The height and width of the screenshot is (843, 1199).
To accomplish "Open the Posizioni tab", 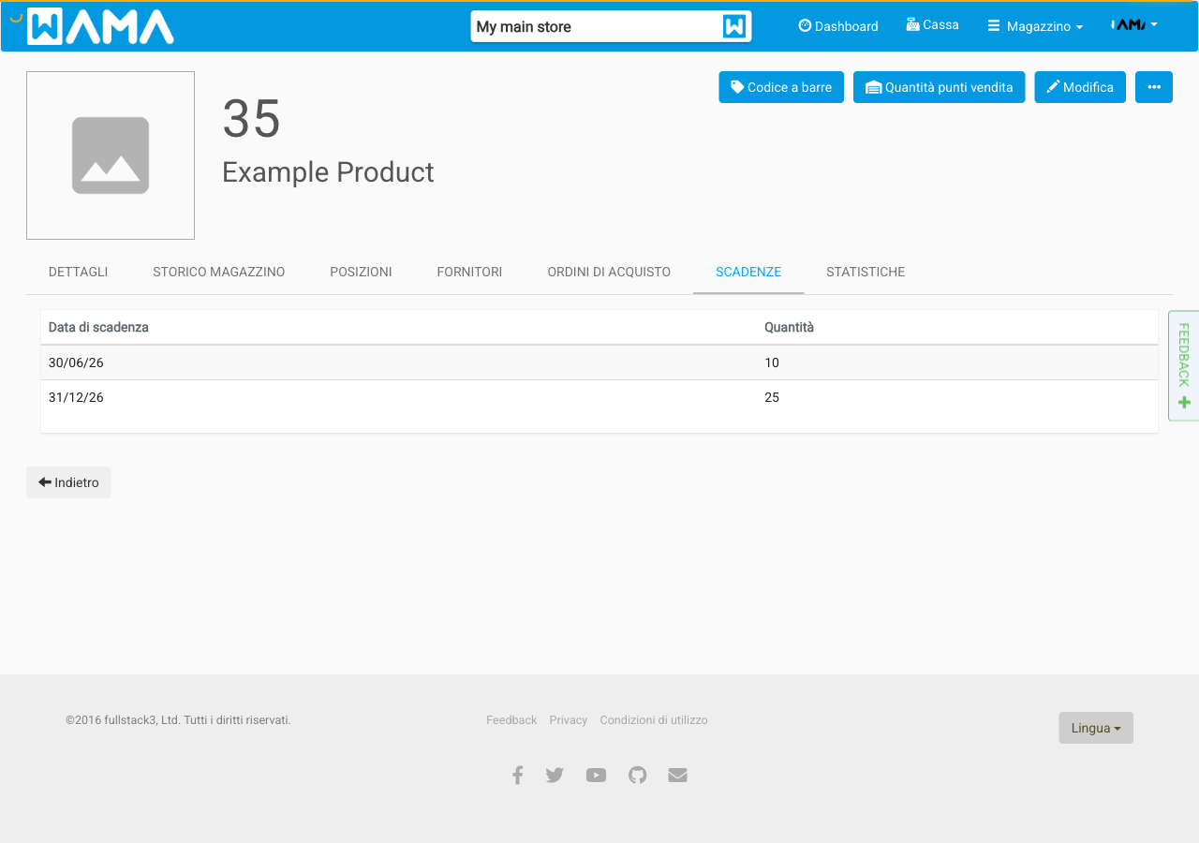I will click(x=361, y=272).
